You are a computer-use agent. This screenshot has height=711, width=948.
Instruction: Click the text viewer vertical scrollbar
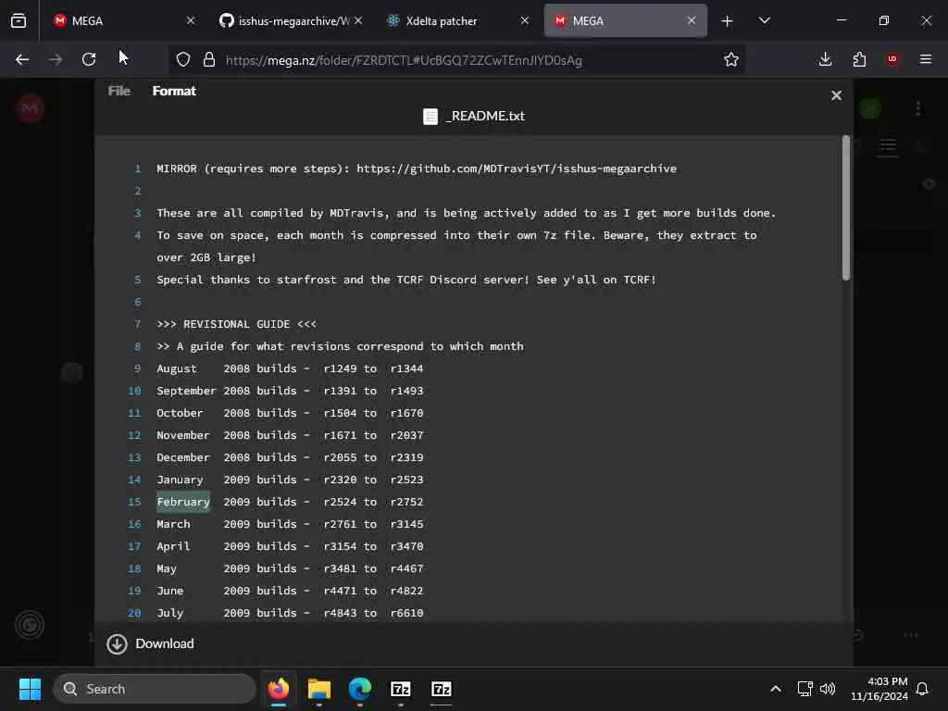(x=846, y=208)
